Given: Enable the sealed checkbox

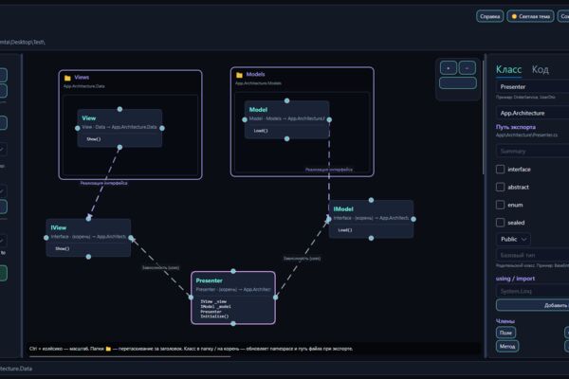Looking at the screenshot, I should pos(500,223).
